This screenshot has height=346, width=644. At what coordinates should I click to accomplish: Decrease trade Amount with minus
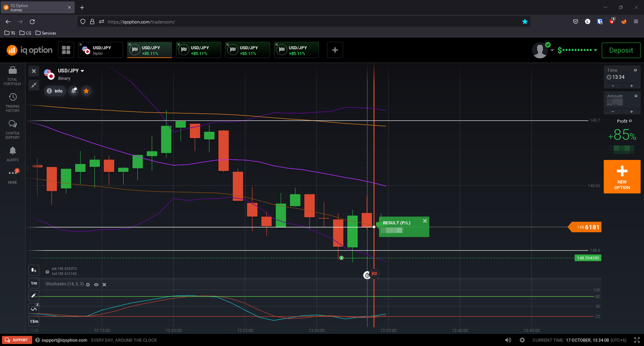(613, 111)
